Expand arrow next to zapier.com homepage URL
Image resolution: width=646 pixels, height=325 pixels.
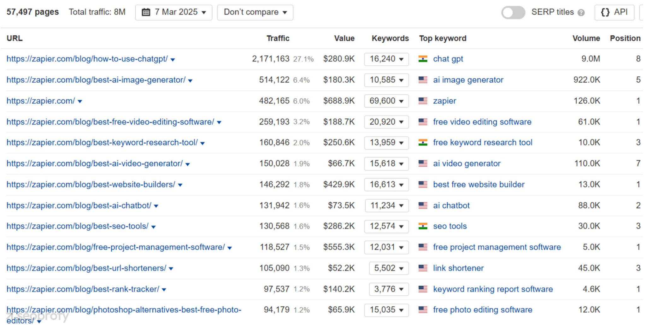80,102
